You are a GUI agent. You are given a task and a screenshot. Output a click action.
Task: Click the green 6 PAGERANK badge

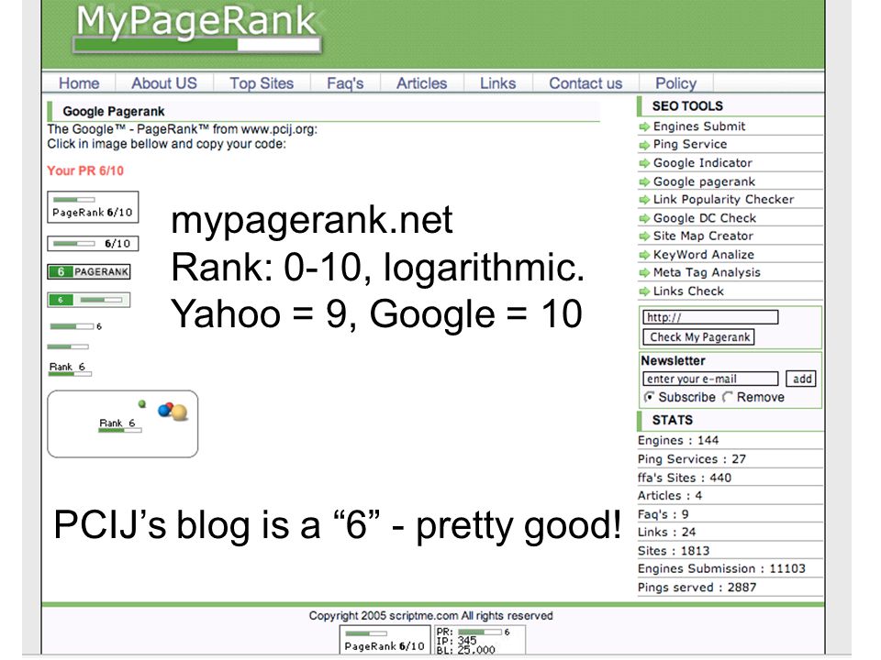(x=89, y=271)
